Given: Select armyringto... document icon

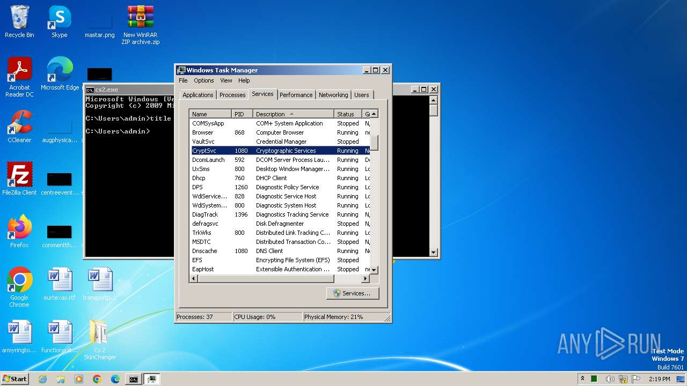Looking at the screenshot, I should [19, 337].
